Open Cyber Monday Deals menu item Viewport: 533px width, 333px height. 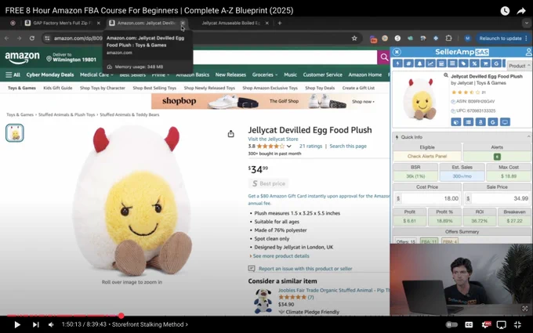click(50, 74)
